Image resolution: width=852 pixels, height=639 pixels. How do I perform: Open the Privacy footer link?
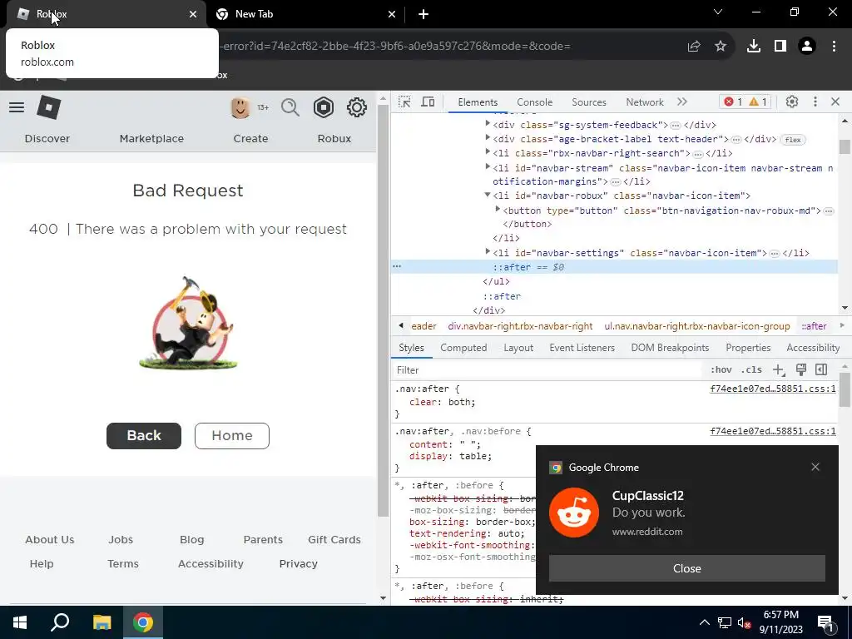click(x=299, y=563)
